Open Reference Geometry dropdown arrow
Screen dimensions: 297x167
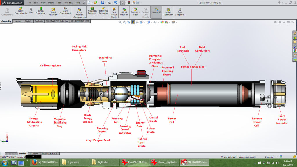click(103, 17)
